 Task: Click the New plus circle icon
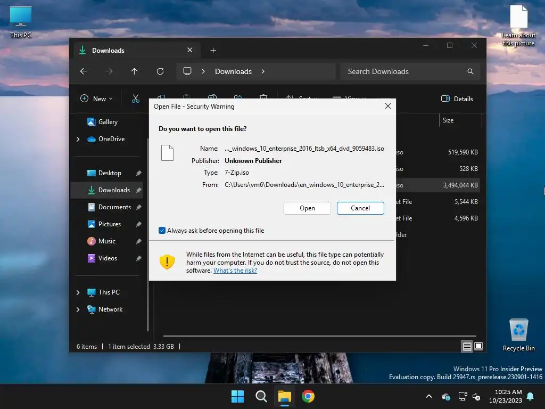point(84,99)
